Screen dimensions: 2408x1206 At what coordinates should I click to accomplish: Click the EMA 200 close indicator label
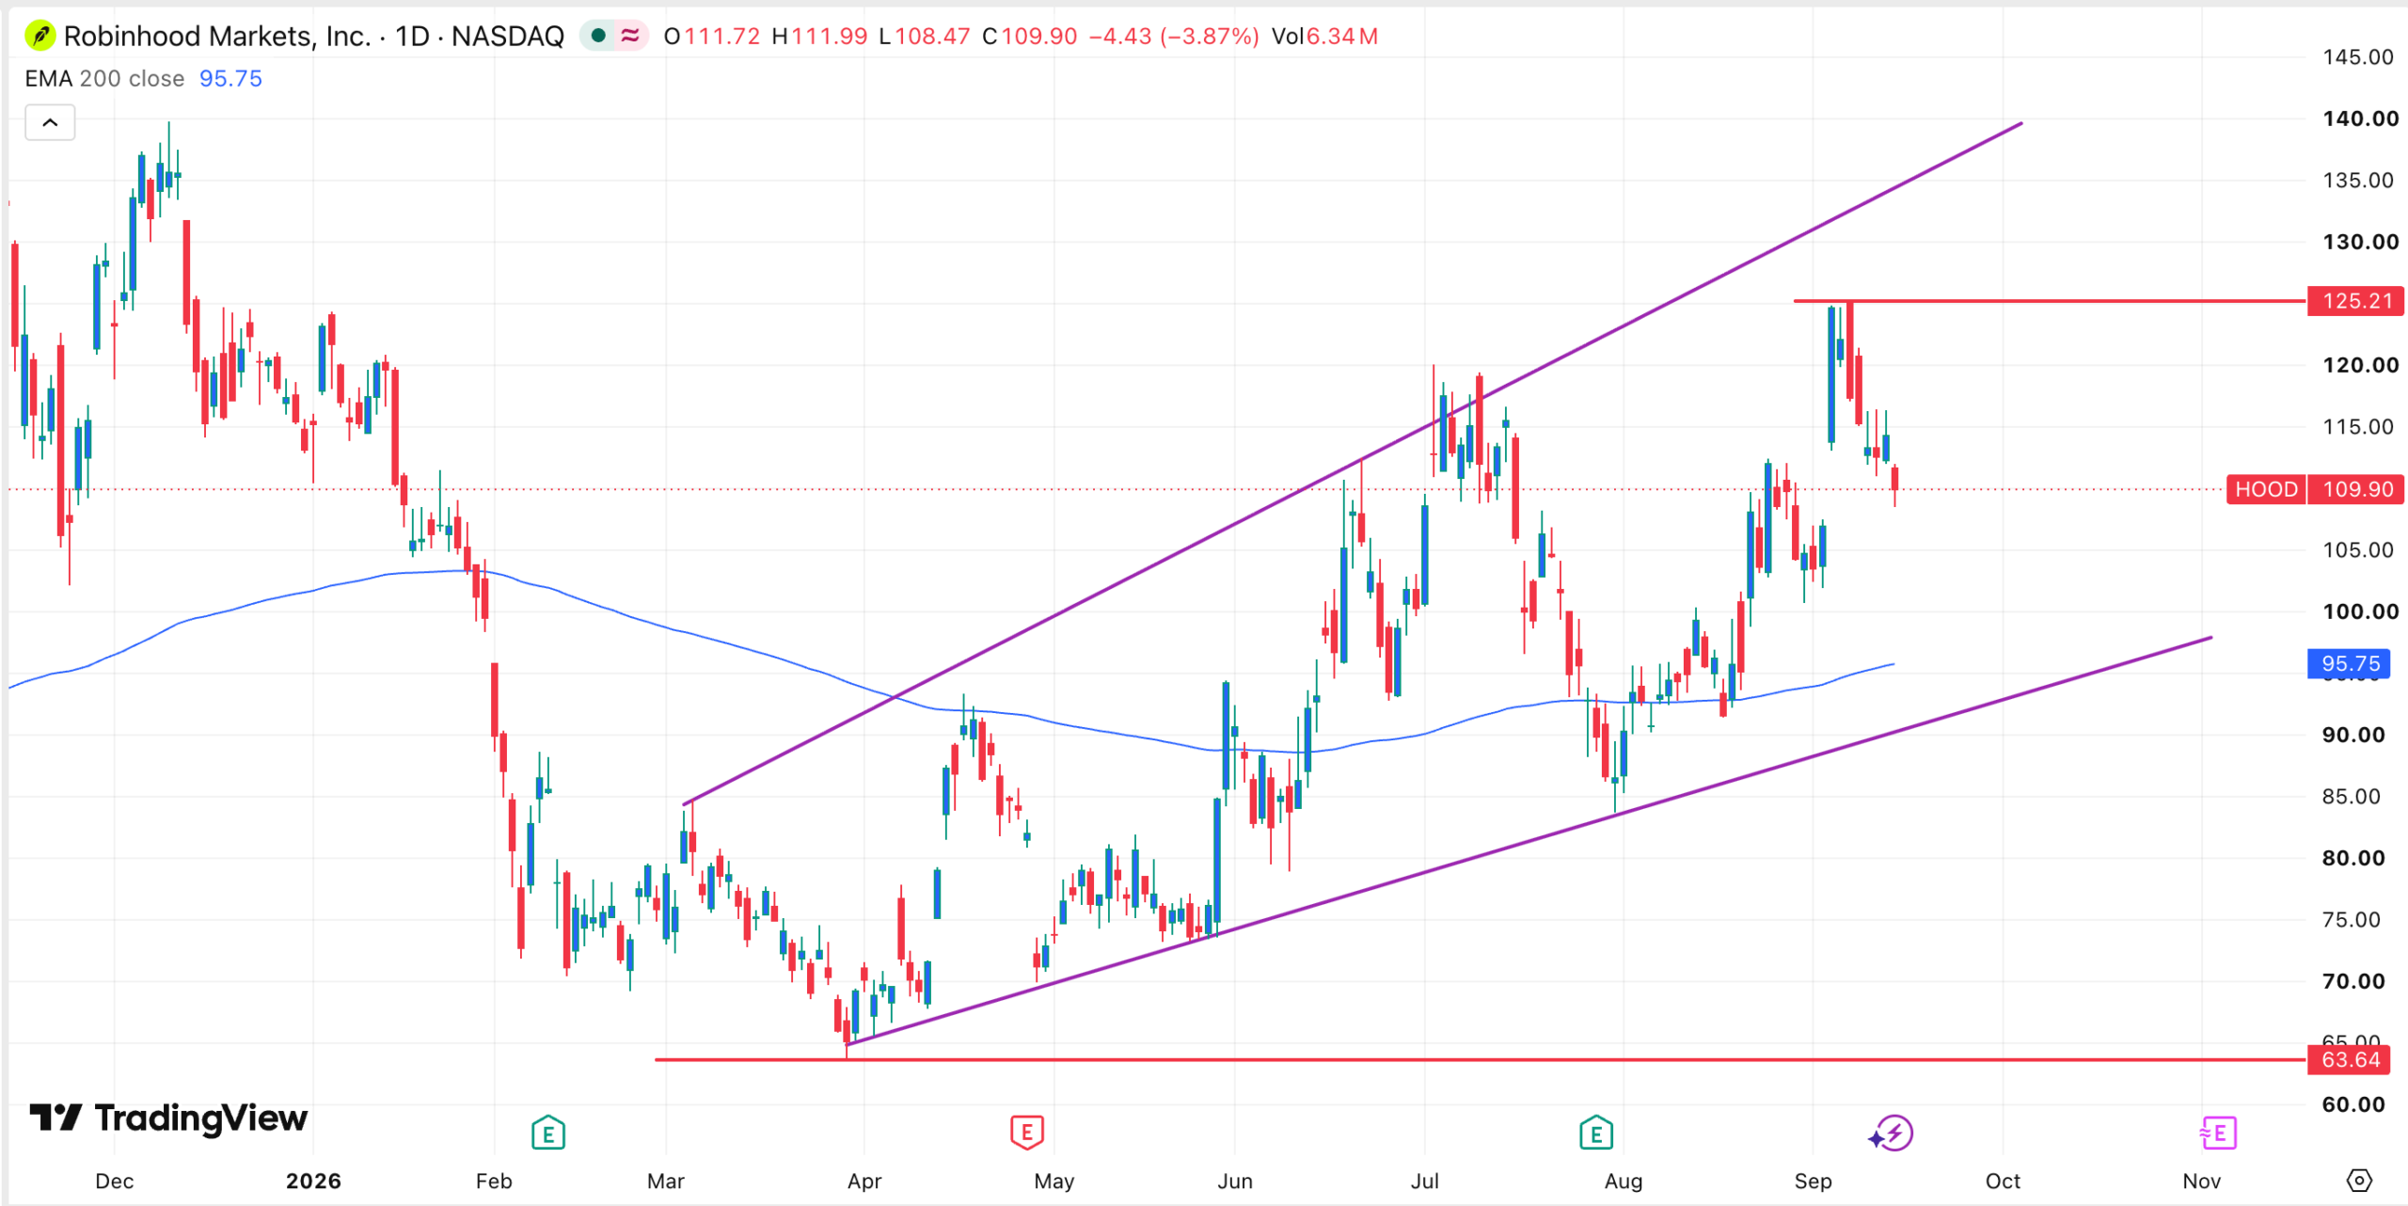(104, 78)
